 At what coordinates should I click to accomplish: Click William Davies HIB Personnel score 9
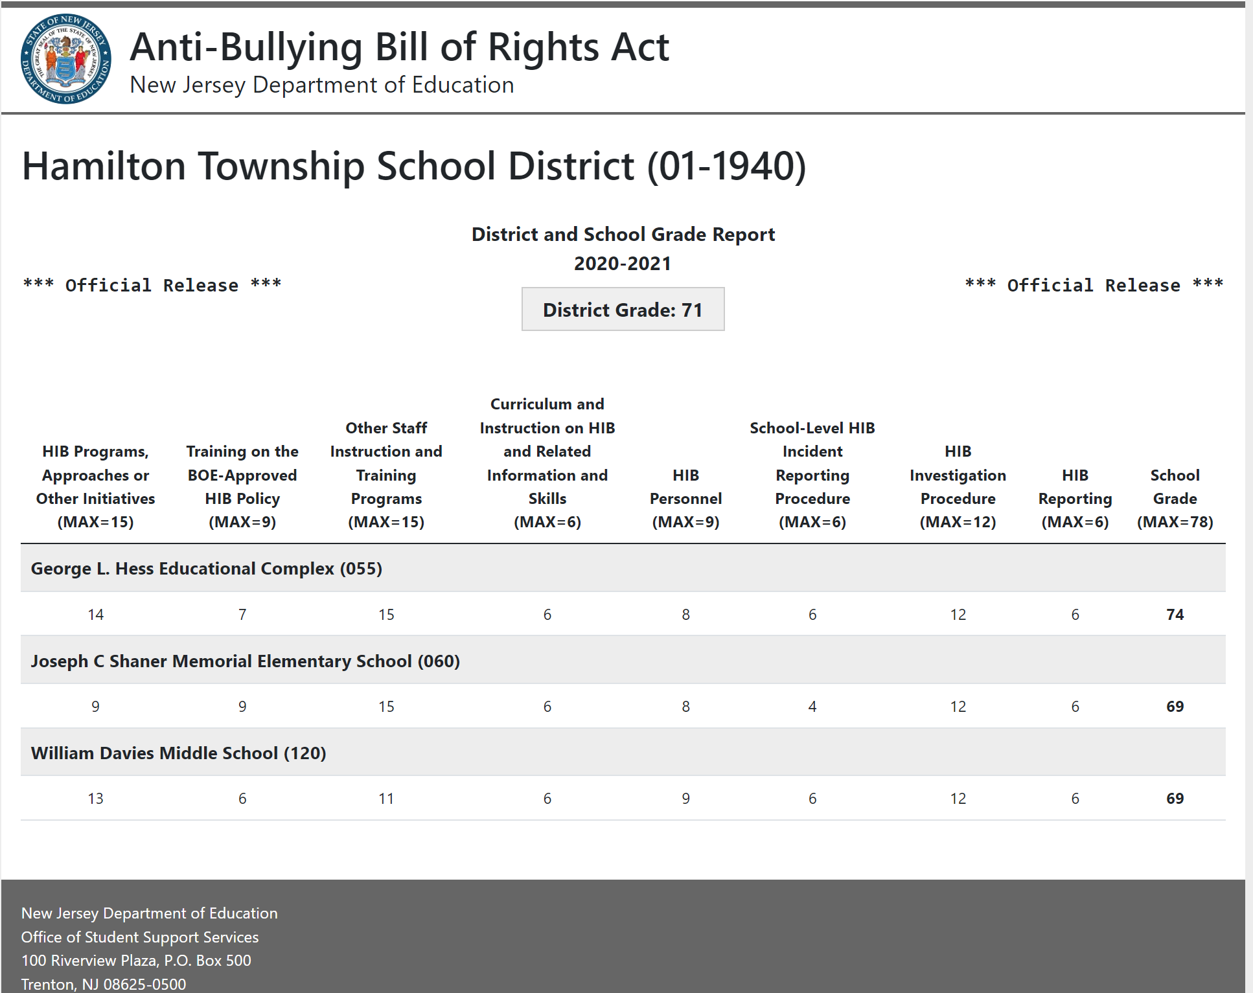pos(685,799)
